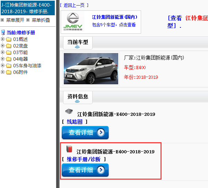Select the 03节能 tree label
Viewport: 208px width, 188px height.
pyautogui.click(x=20, y=52)
